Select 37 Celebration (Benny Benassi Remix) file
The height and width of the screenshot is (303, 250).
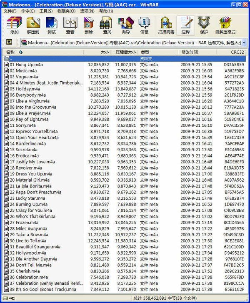click(x=47, y=283)
